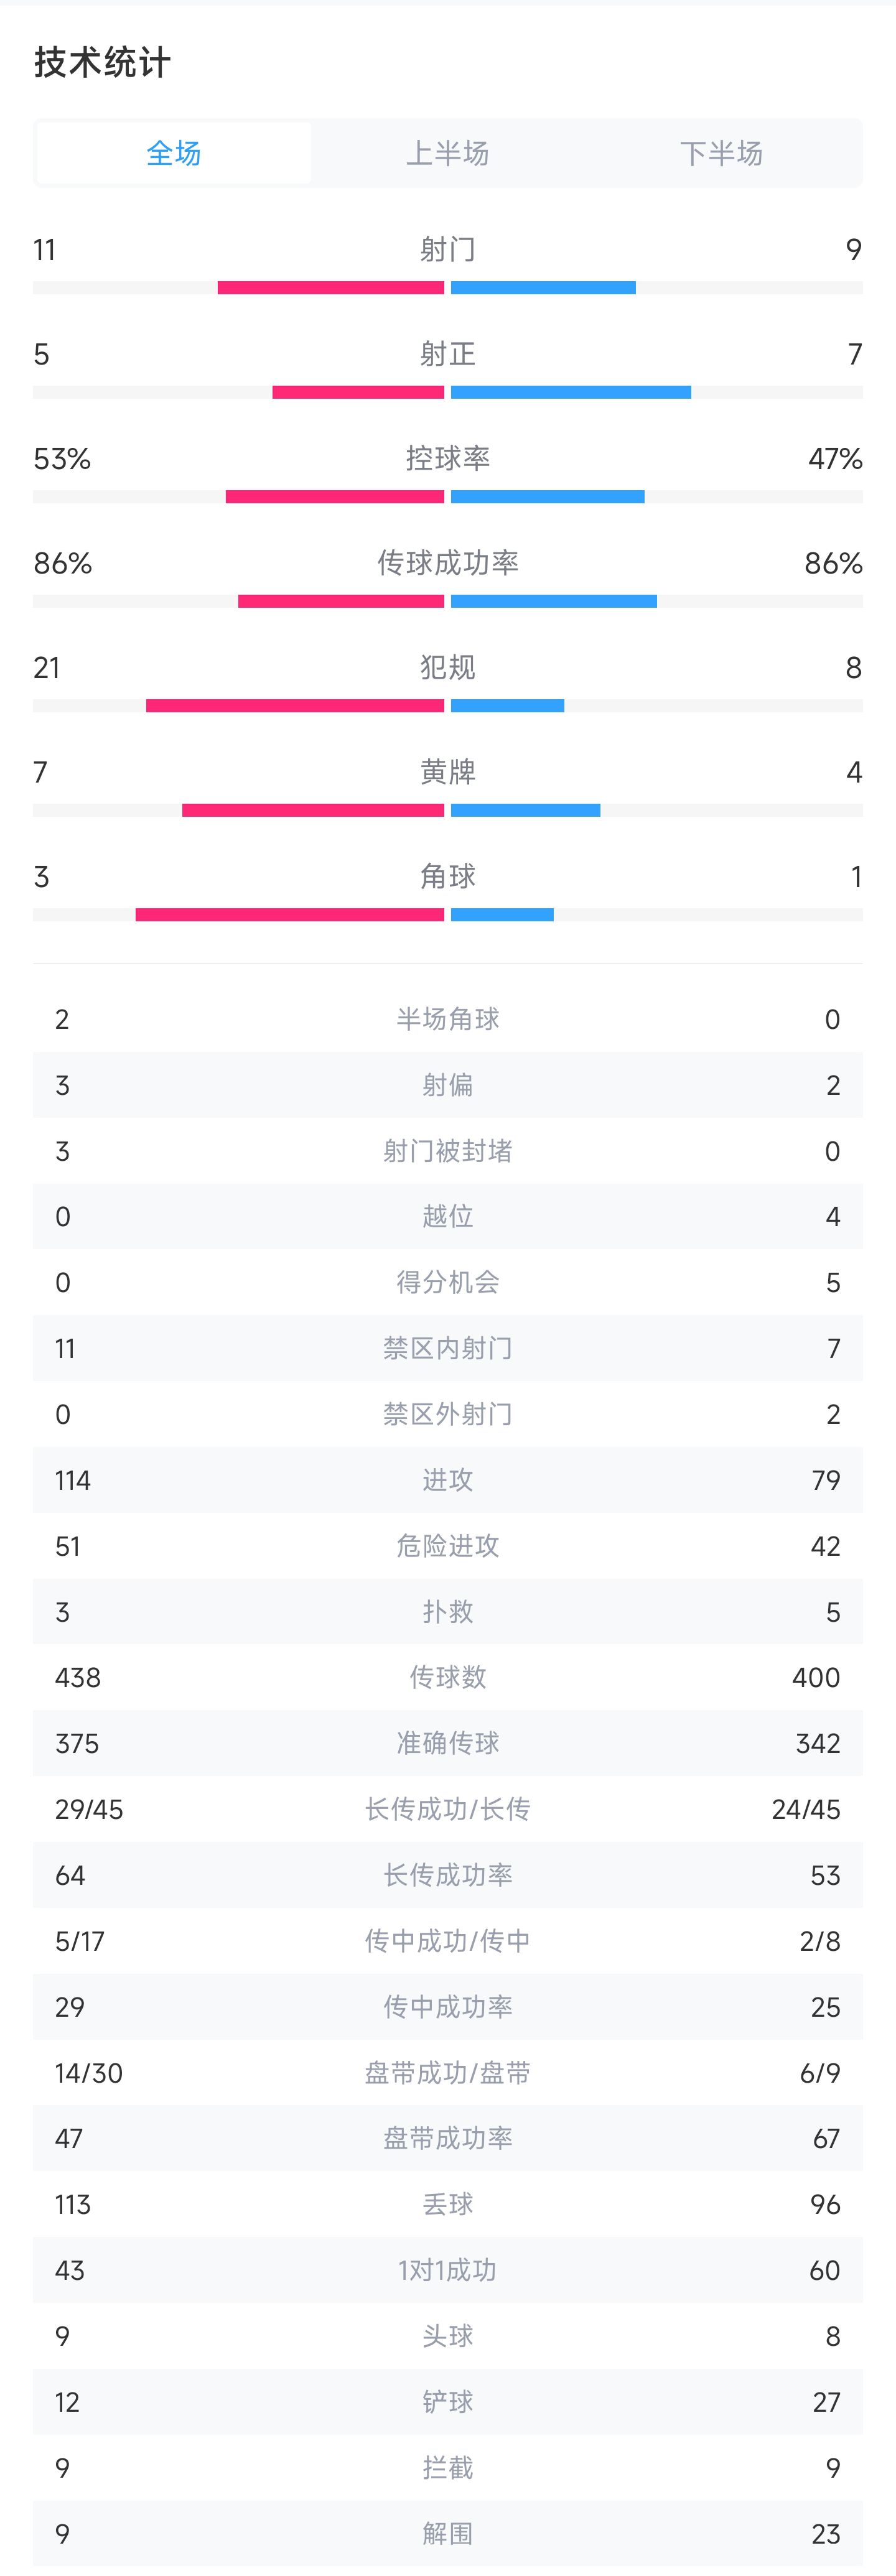Click the 1对1成功 row label
The image size is (896, 2576).
pos(447,2270)
